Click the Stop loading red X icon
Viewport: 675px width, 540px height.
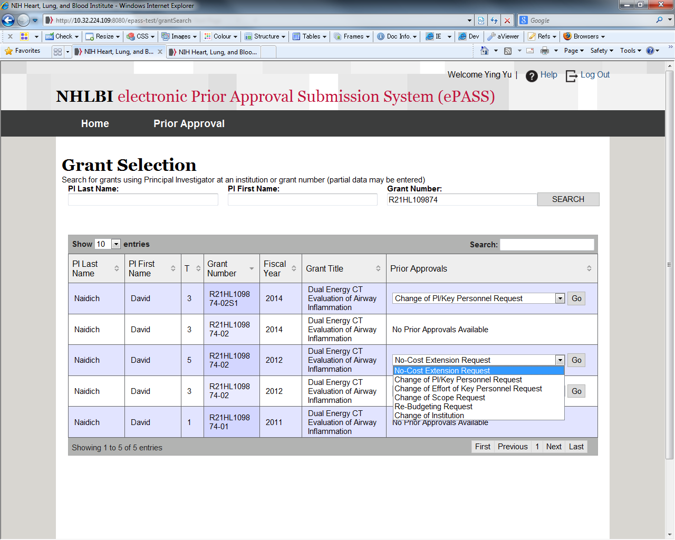click(507, 21)
